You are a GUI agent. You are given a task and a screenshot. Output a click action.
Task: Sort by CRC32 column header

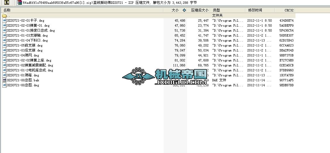(285, 10)
